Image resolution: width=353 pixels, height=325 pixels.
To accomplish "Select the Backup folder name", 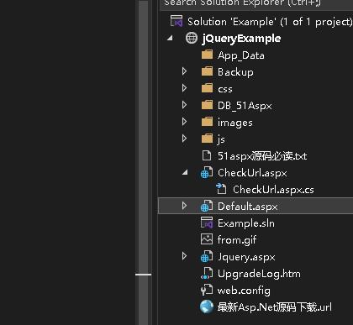I will [x=235, y=72].
